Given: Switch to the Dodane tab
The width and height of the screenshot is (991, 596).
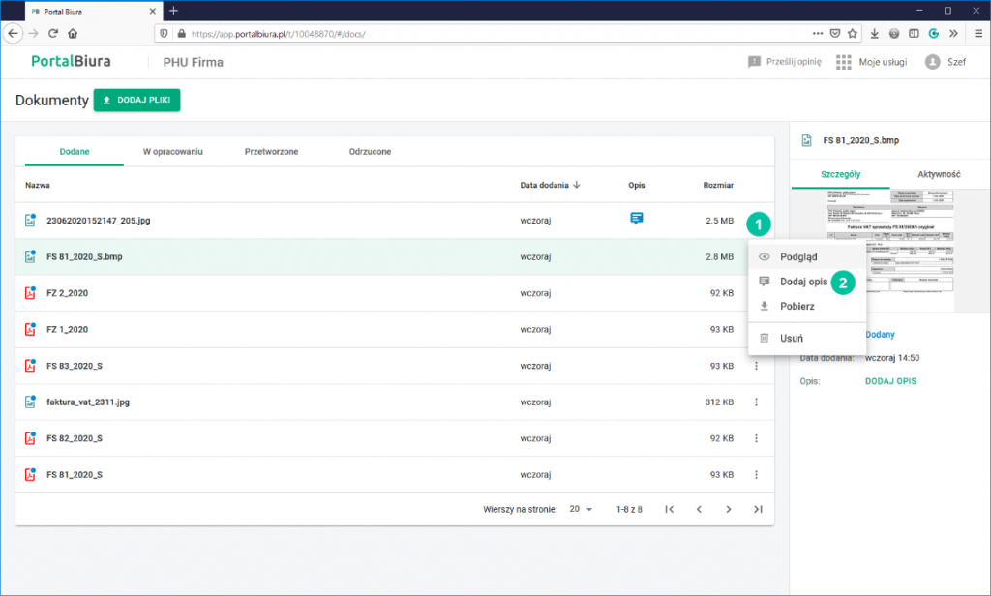Looking at the screenshot, I should 75,152.
